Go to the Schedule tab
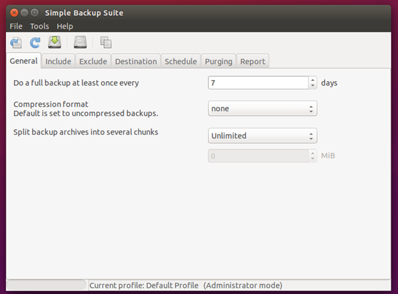Screen dimensions: 398x294 [180, 61]
